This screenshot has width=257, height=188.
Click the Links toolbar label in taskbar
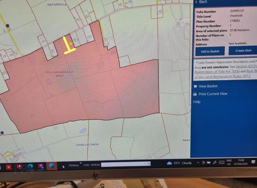[86, 165]
